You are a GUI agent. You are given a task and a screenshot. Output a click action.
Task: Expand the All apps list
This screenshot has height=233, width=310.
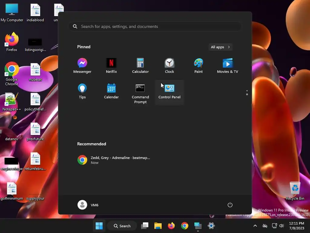pyautogui.click(x=220, y=47)
